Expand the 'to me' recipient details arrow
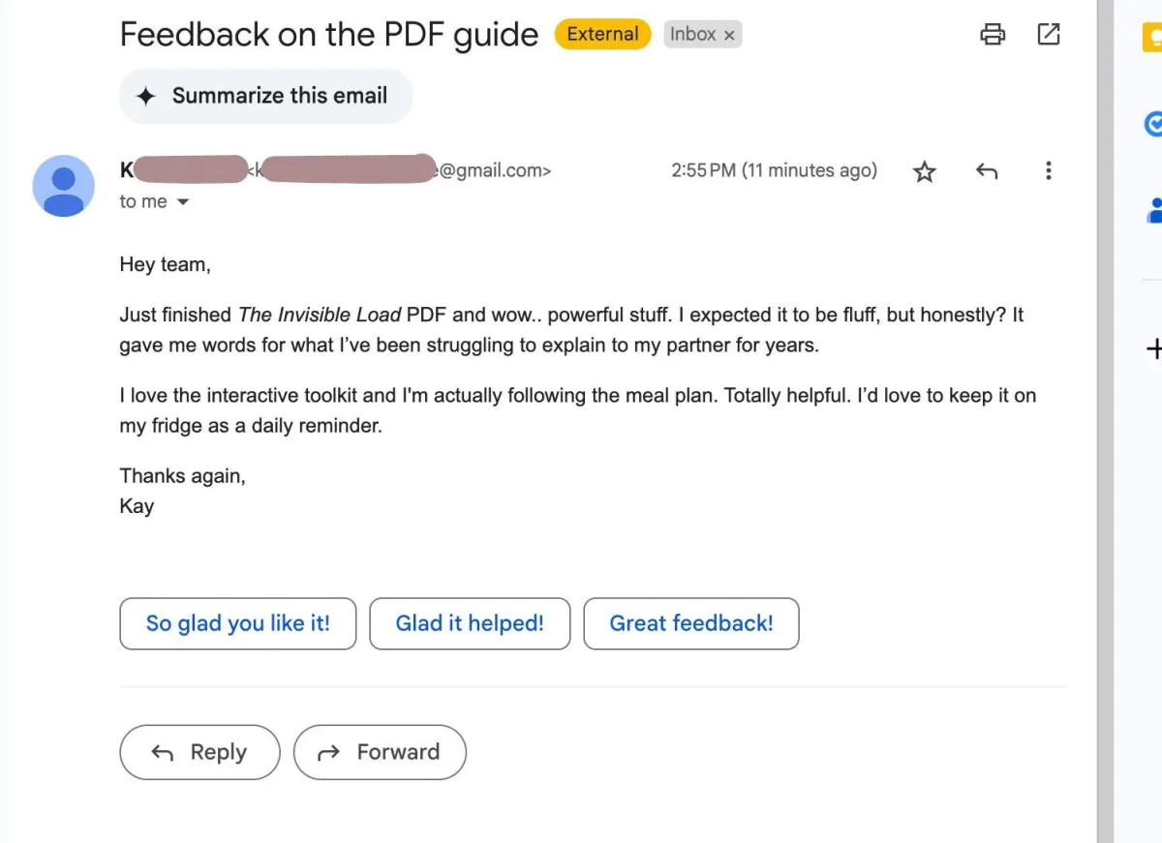This screenshot has width=1162, height=843. pos(182,202)
